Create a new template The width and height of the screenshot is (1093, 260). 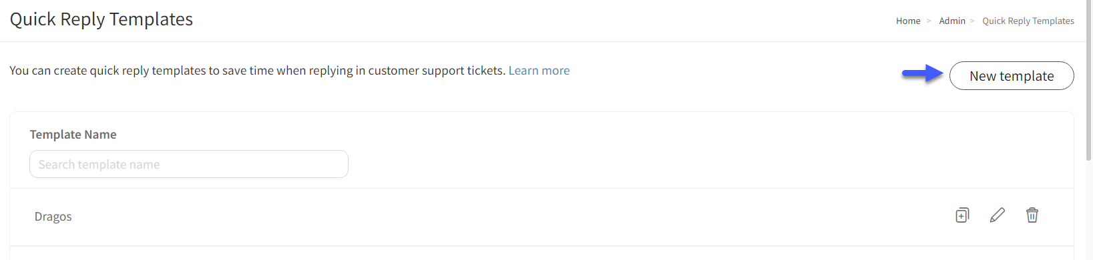click(x=1012, y=76)
